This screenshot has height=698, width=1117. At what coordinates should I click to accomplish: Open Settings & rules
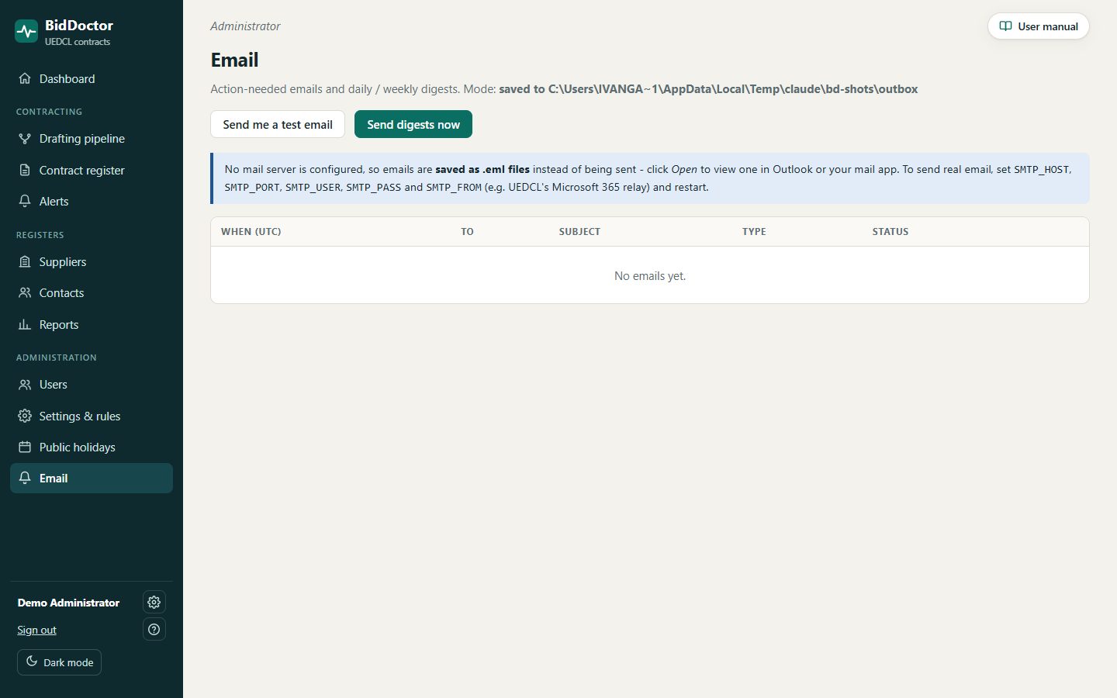[92, 416]
